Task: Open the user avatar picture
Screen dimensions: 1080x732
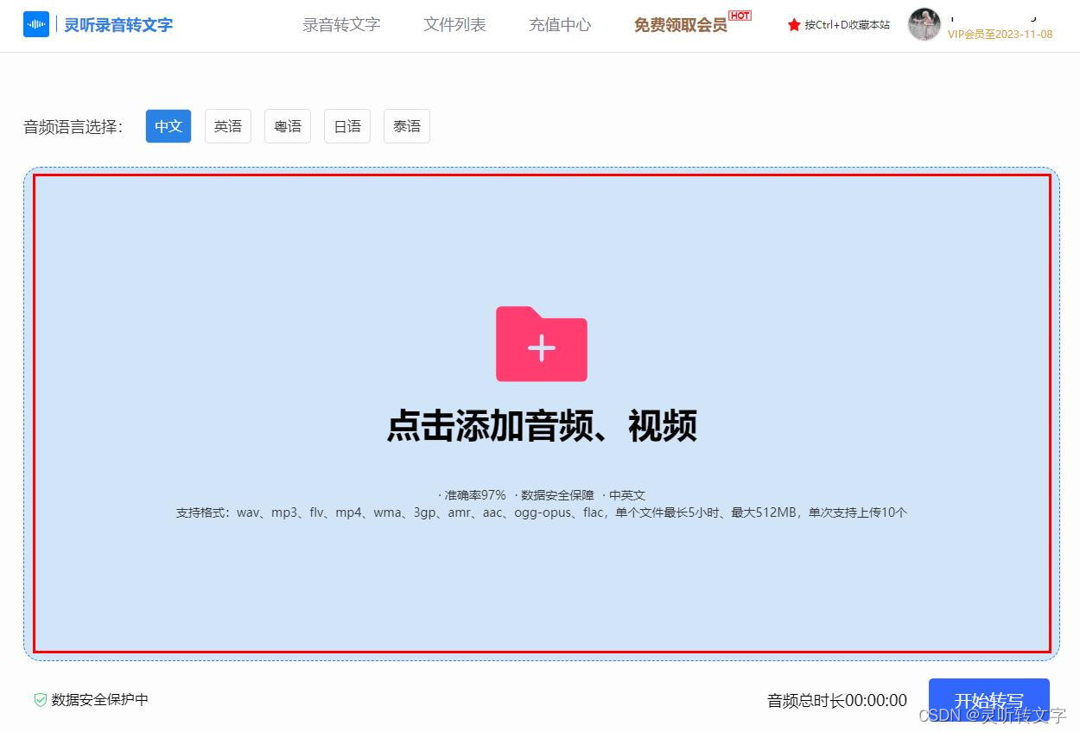Action: (924, 24)
